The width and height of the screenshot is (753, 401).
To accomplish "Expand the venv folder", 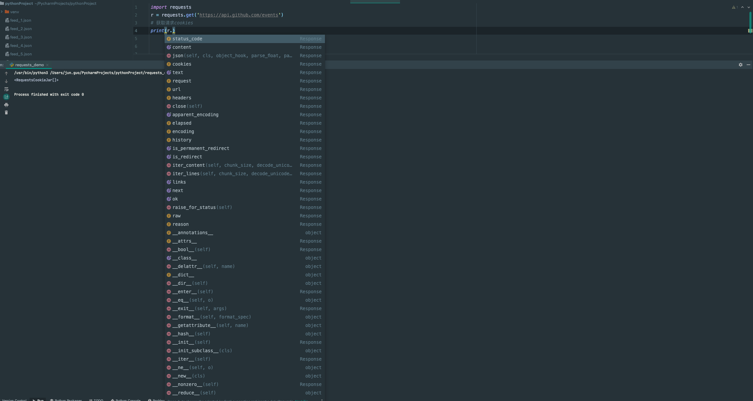I will click(x=2, y=12).
